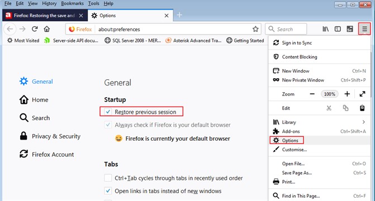Open the Tools menu
Viewport: 375px width, 201px height.
(93, 3)
